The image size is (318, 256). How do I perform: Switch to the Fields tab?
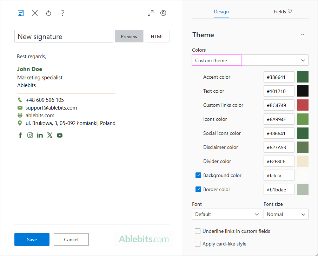click(280, 12)
